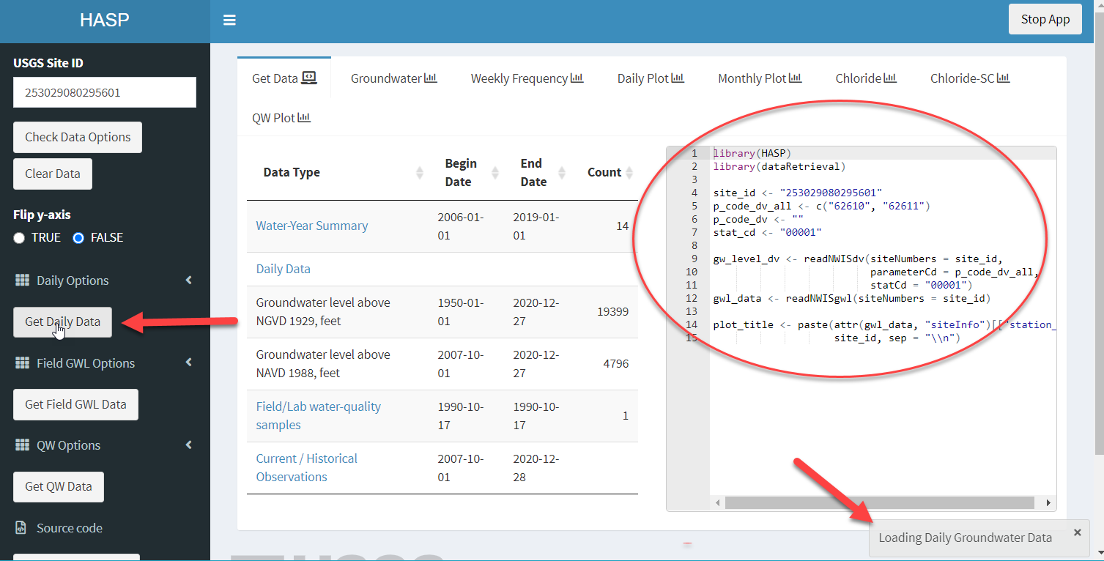The width and height of the screenshot is (1104, 561).
Task: Click the Field GWL Options grid icon
Action: click(x=21, y=363)
